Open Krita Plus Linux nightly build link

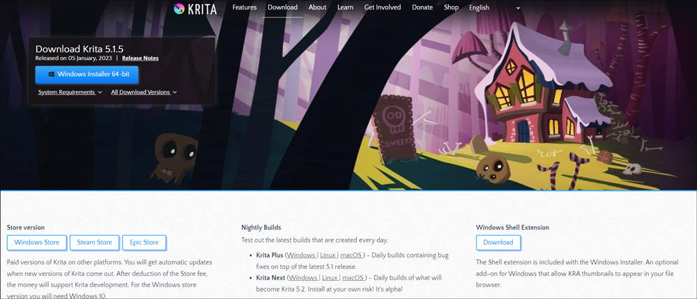(x=329, y=256)
